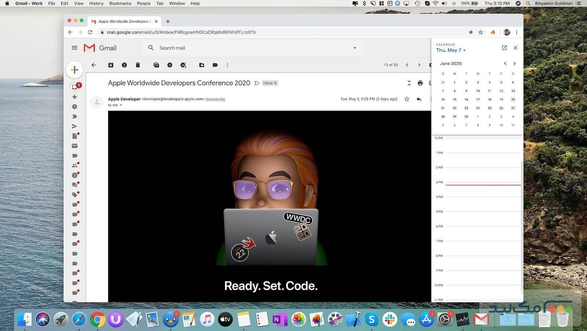Print the open email
Image resolution: width=587 pixels, height=331 pixels.
[x=420, y=83]
